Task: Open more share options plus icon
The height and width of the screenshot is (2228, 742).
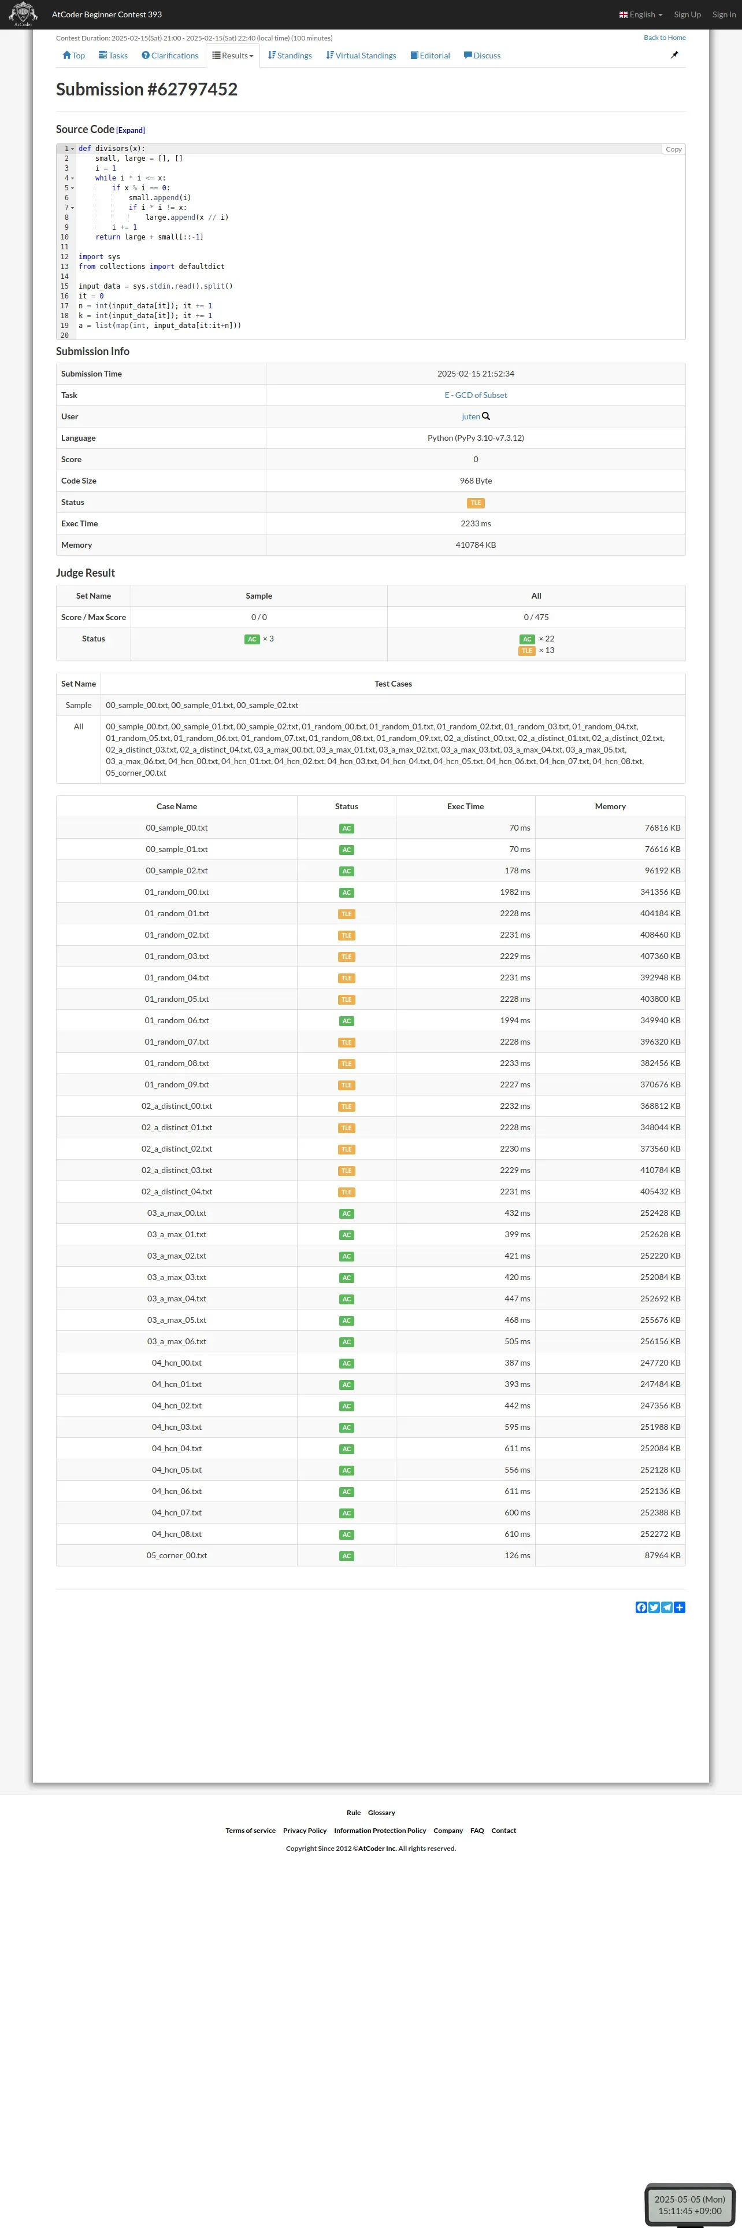Action: [680, 1607]
